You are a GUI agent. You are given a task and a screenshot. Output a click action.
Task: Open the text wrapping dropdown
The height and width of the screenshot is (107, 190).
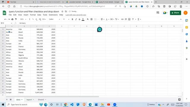point(112,19)
